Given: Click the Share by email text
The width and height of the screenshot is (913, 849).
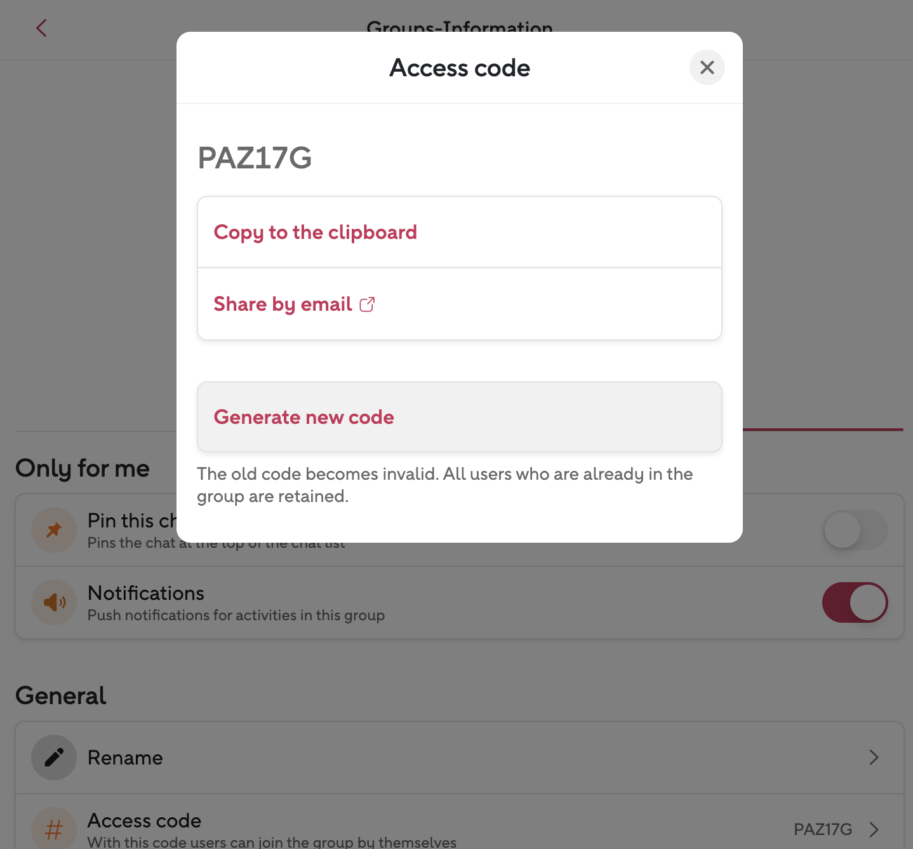Looking at the screenshot, I should click(283, 304).
